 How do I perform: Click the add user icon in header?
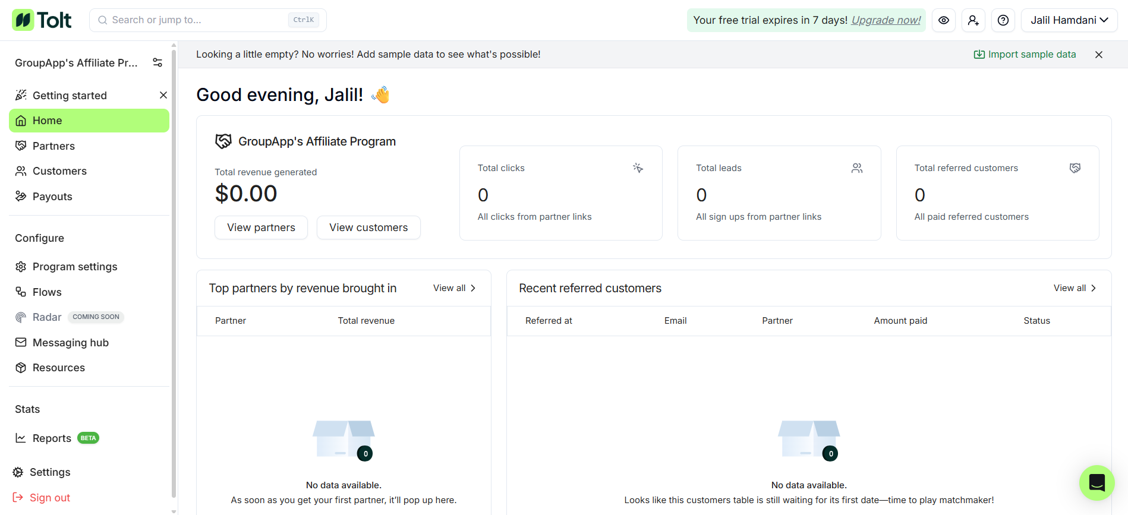coord(973,20)
